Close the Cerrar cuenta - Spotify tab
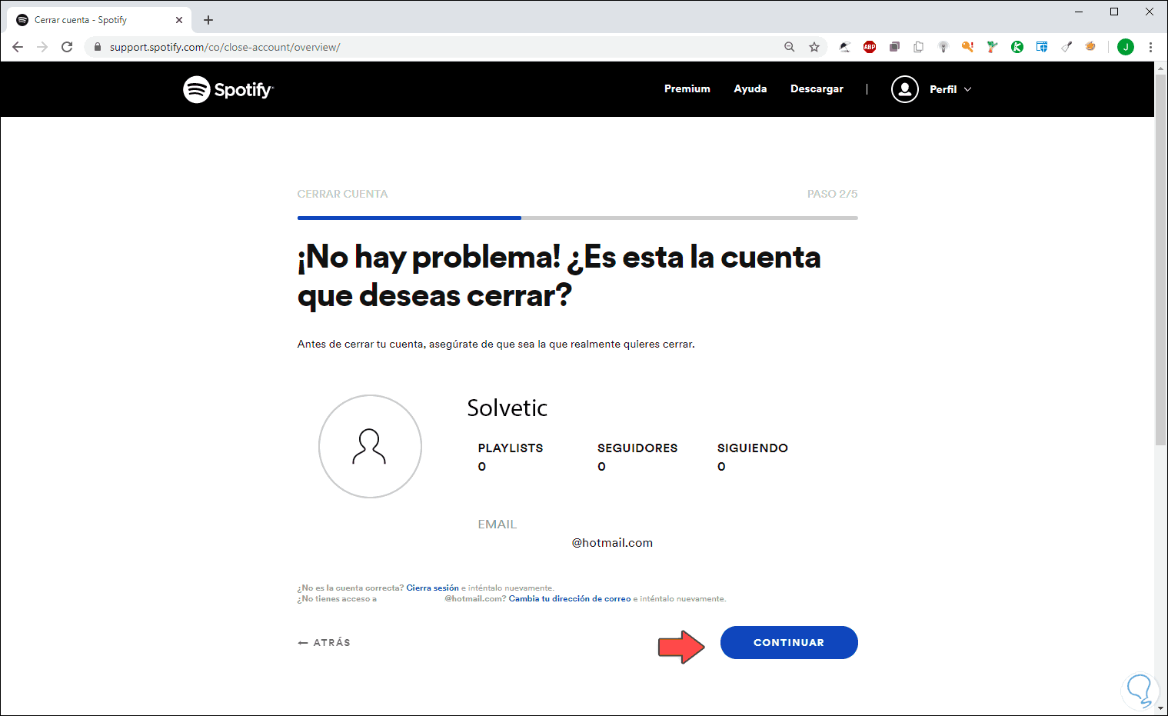Viewport: 1168px width, 716px height. tap(179, 20)
